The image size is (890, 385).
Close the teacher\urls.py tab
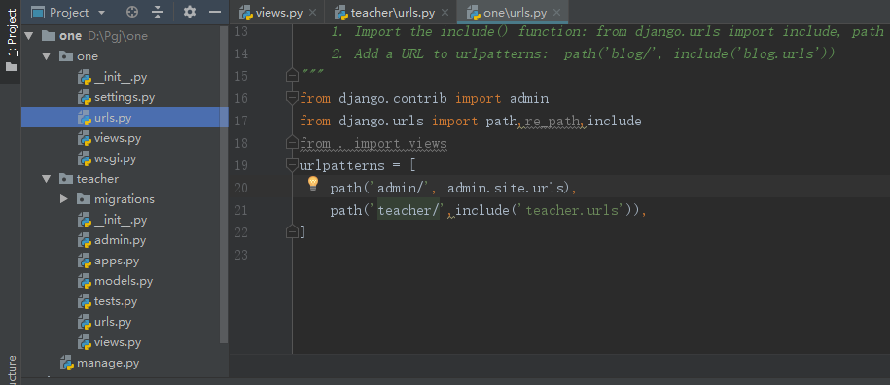445,12
